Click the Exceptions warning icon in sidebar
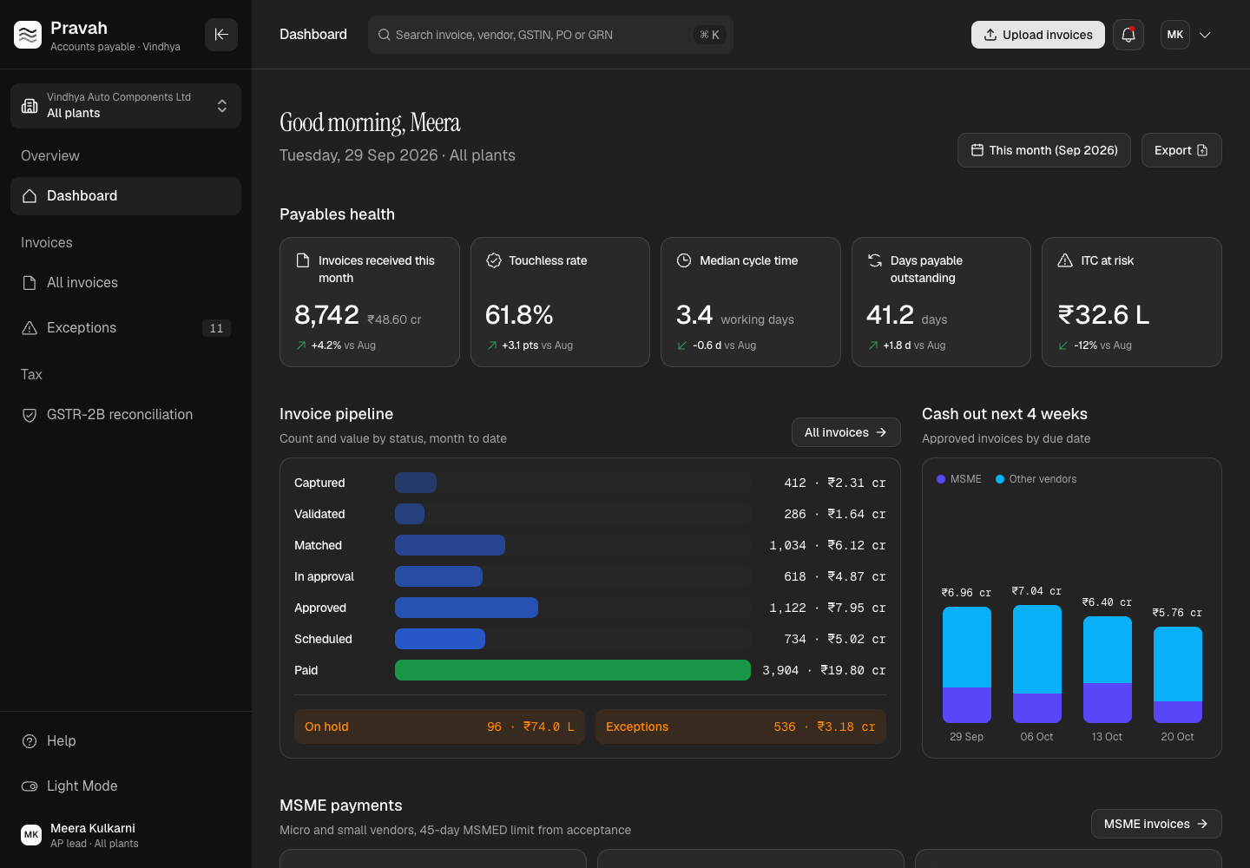 tap(30, 328)
